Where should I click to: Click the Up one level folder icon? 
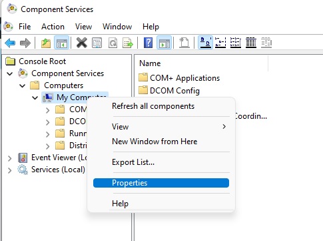(x=46, y=43)
